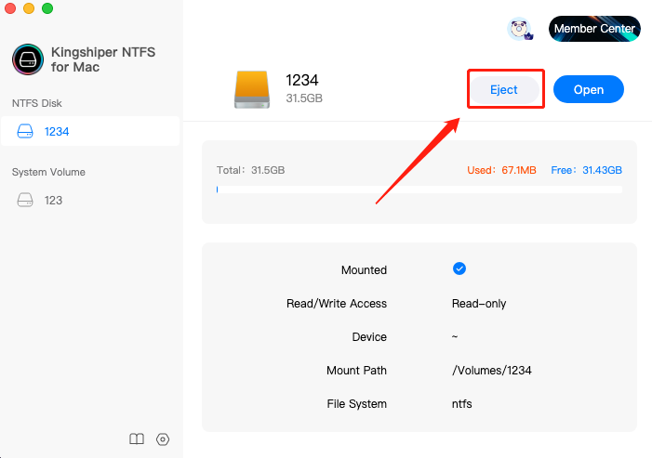Click the blue Mounted checkmark

click(459, 268)
